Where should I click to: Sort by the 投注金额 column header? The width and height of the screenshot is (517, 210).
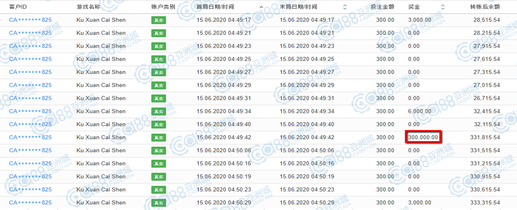click(382, 7)
